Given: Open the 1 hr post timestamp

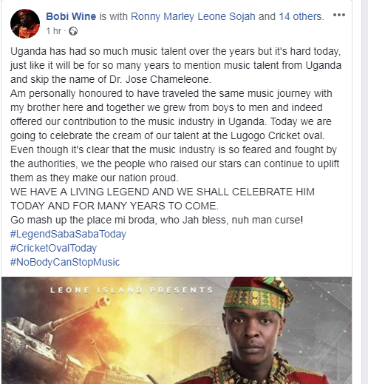Looking at the screenshot, I should [53, 31].
